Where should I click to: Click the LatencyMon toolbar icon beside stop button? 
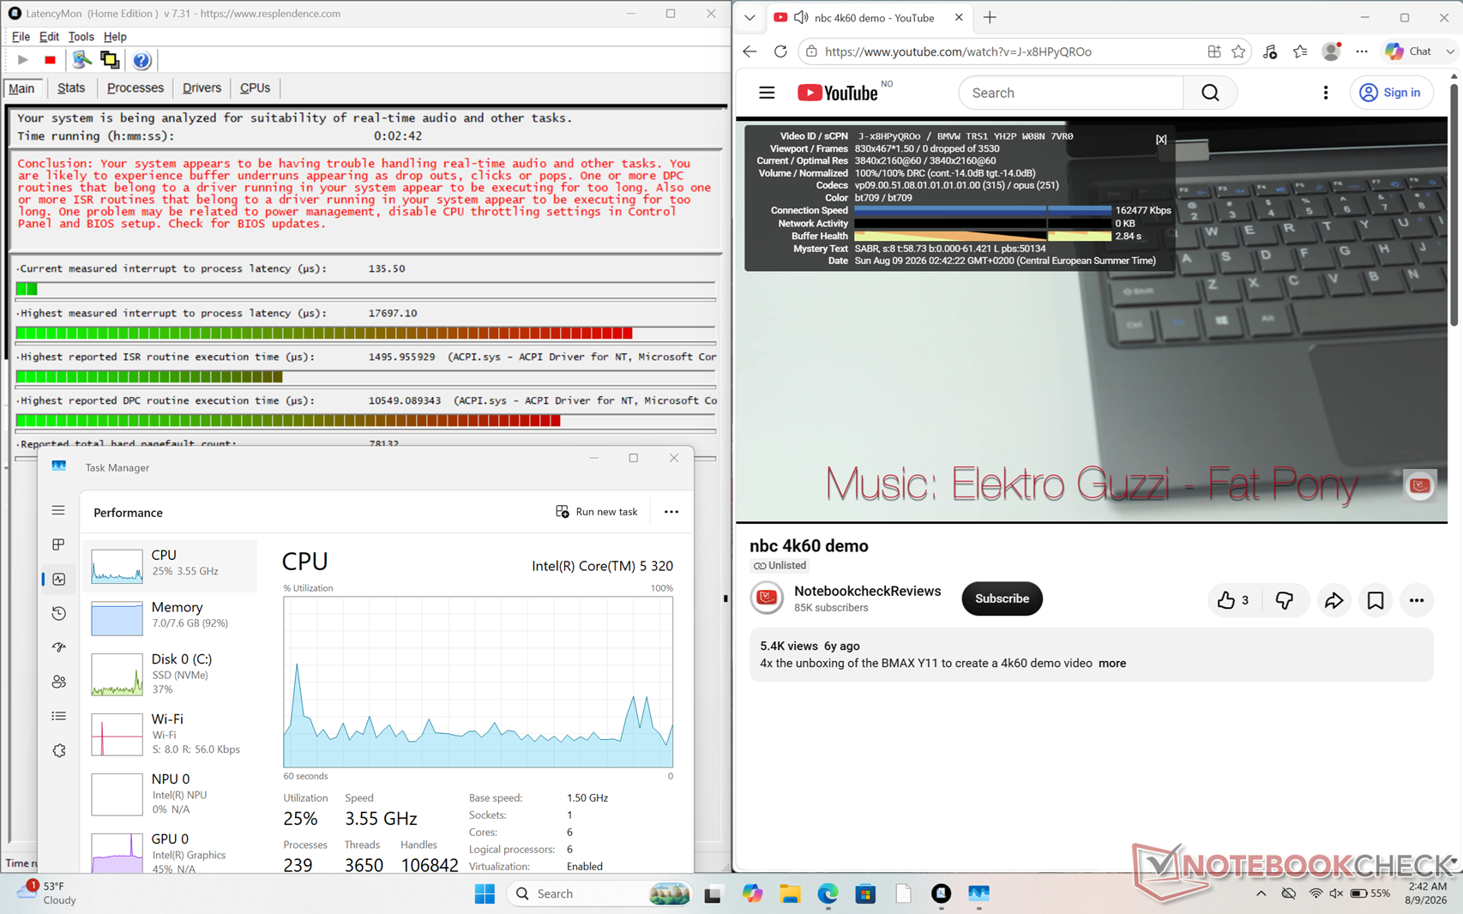point(81,60)
